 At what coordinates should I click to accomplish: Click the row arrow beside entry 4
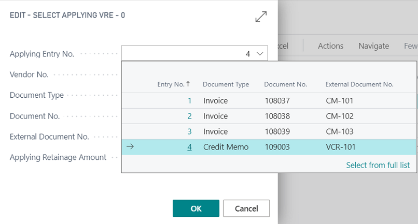tap(130, 147)
